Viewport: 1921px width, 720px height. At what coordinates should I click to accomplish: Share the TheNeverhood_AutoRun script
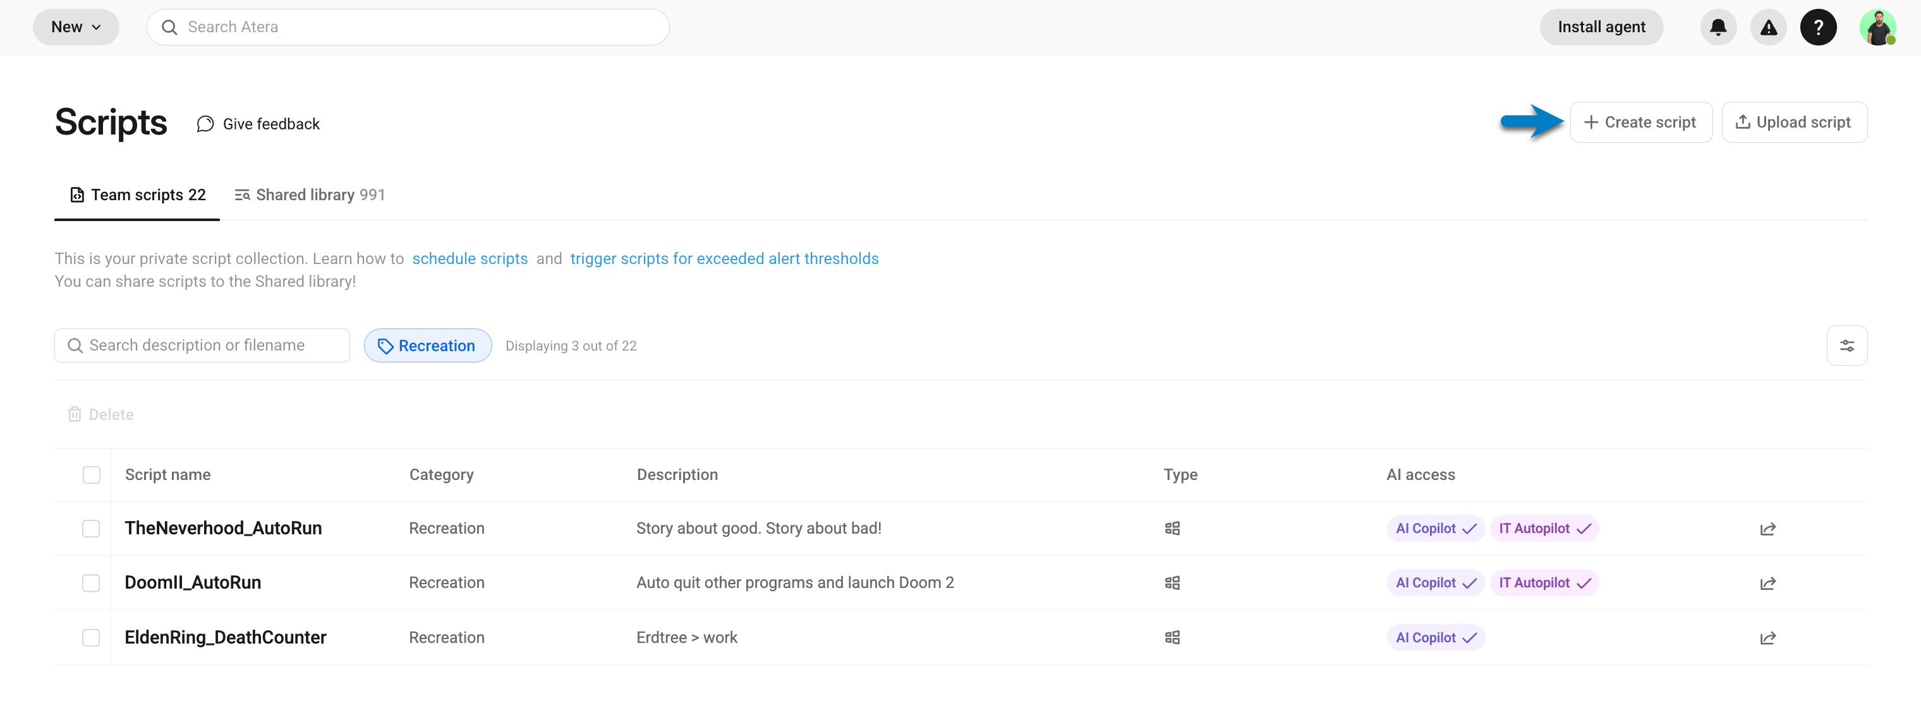point(1767,529)
